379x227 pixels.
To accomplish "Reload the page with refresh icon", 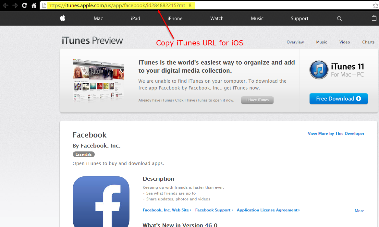I will click(24, 5).
